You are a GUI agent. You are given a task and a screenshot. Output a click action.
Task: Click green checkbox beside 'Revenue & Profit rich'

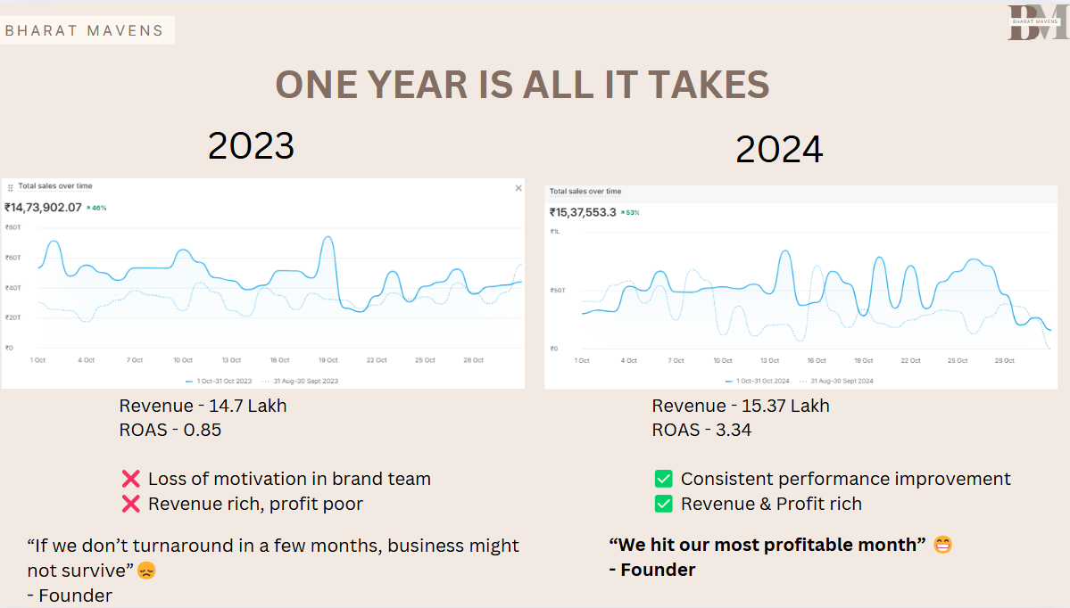[663, 504]
